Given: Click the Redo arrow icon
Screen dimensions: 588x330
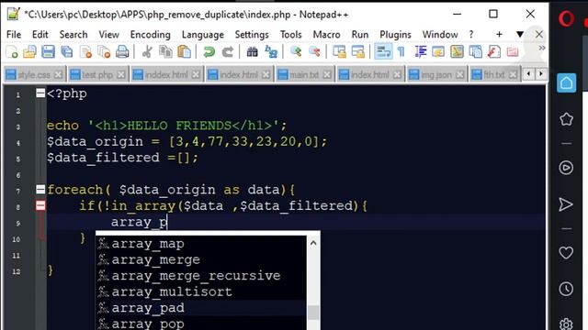Looking at the screenshot, I should [x=227, y=52].
